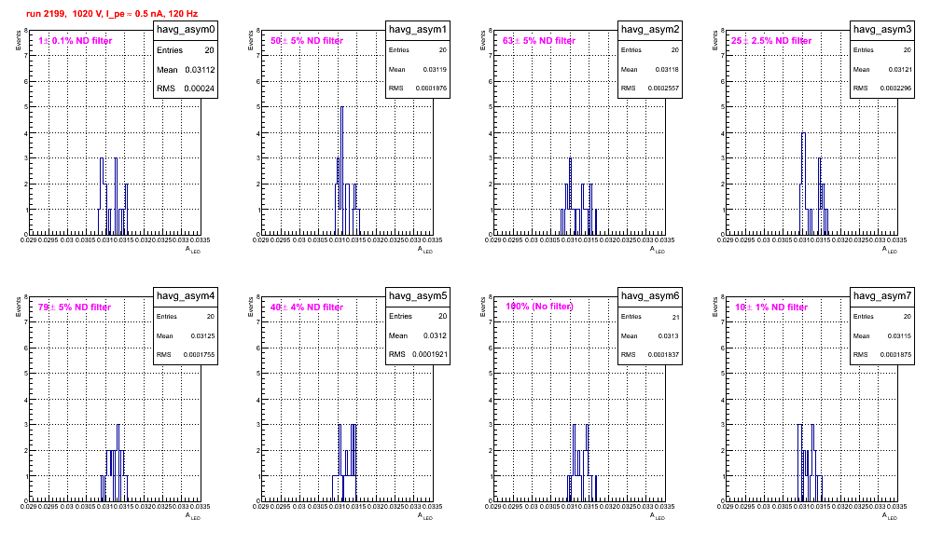Click the Entries label in havg_asym0 box
Image resolution: width=929 pixels, height=533 pixels.
click(170, 50)
